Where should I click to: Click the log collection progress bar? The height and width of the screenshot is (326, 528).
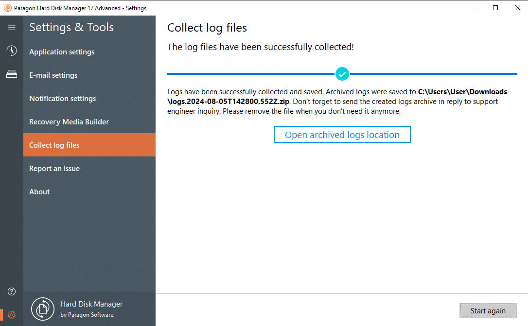pyautogui.click(x=243, y=73)
